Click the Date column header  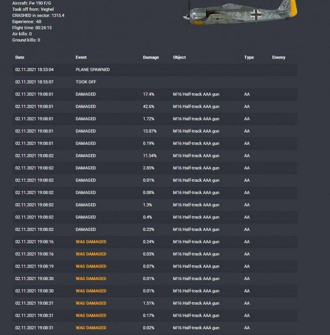[20, 58]
